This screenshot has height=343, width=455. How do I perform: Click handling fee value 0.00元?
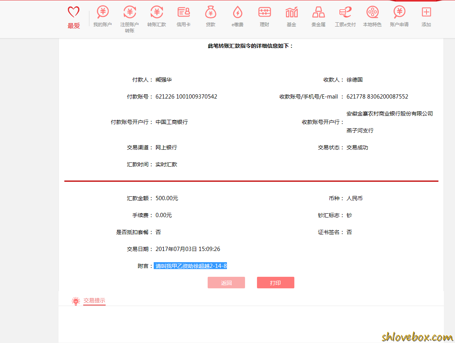(164, 215)
